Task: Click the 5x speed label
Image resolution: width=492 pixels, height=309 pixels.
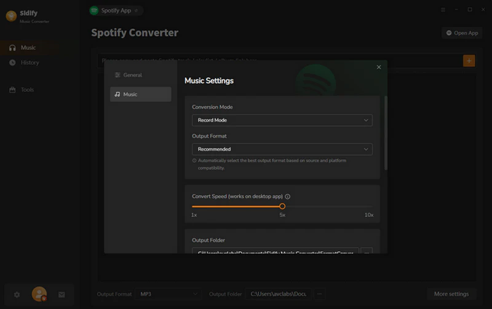Action: click(282, 215)
